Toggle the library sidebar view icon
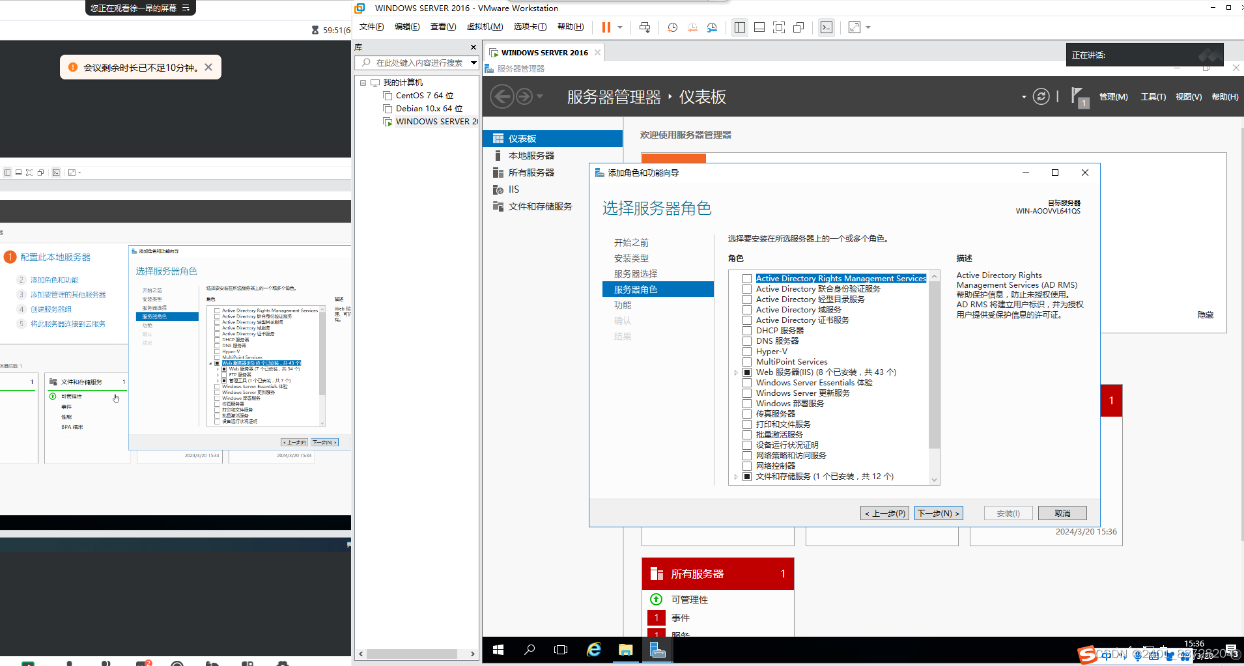This screenshot has width=1244, height=666. tap(740, 27)
